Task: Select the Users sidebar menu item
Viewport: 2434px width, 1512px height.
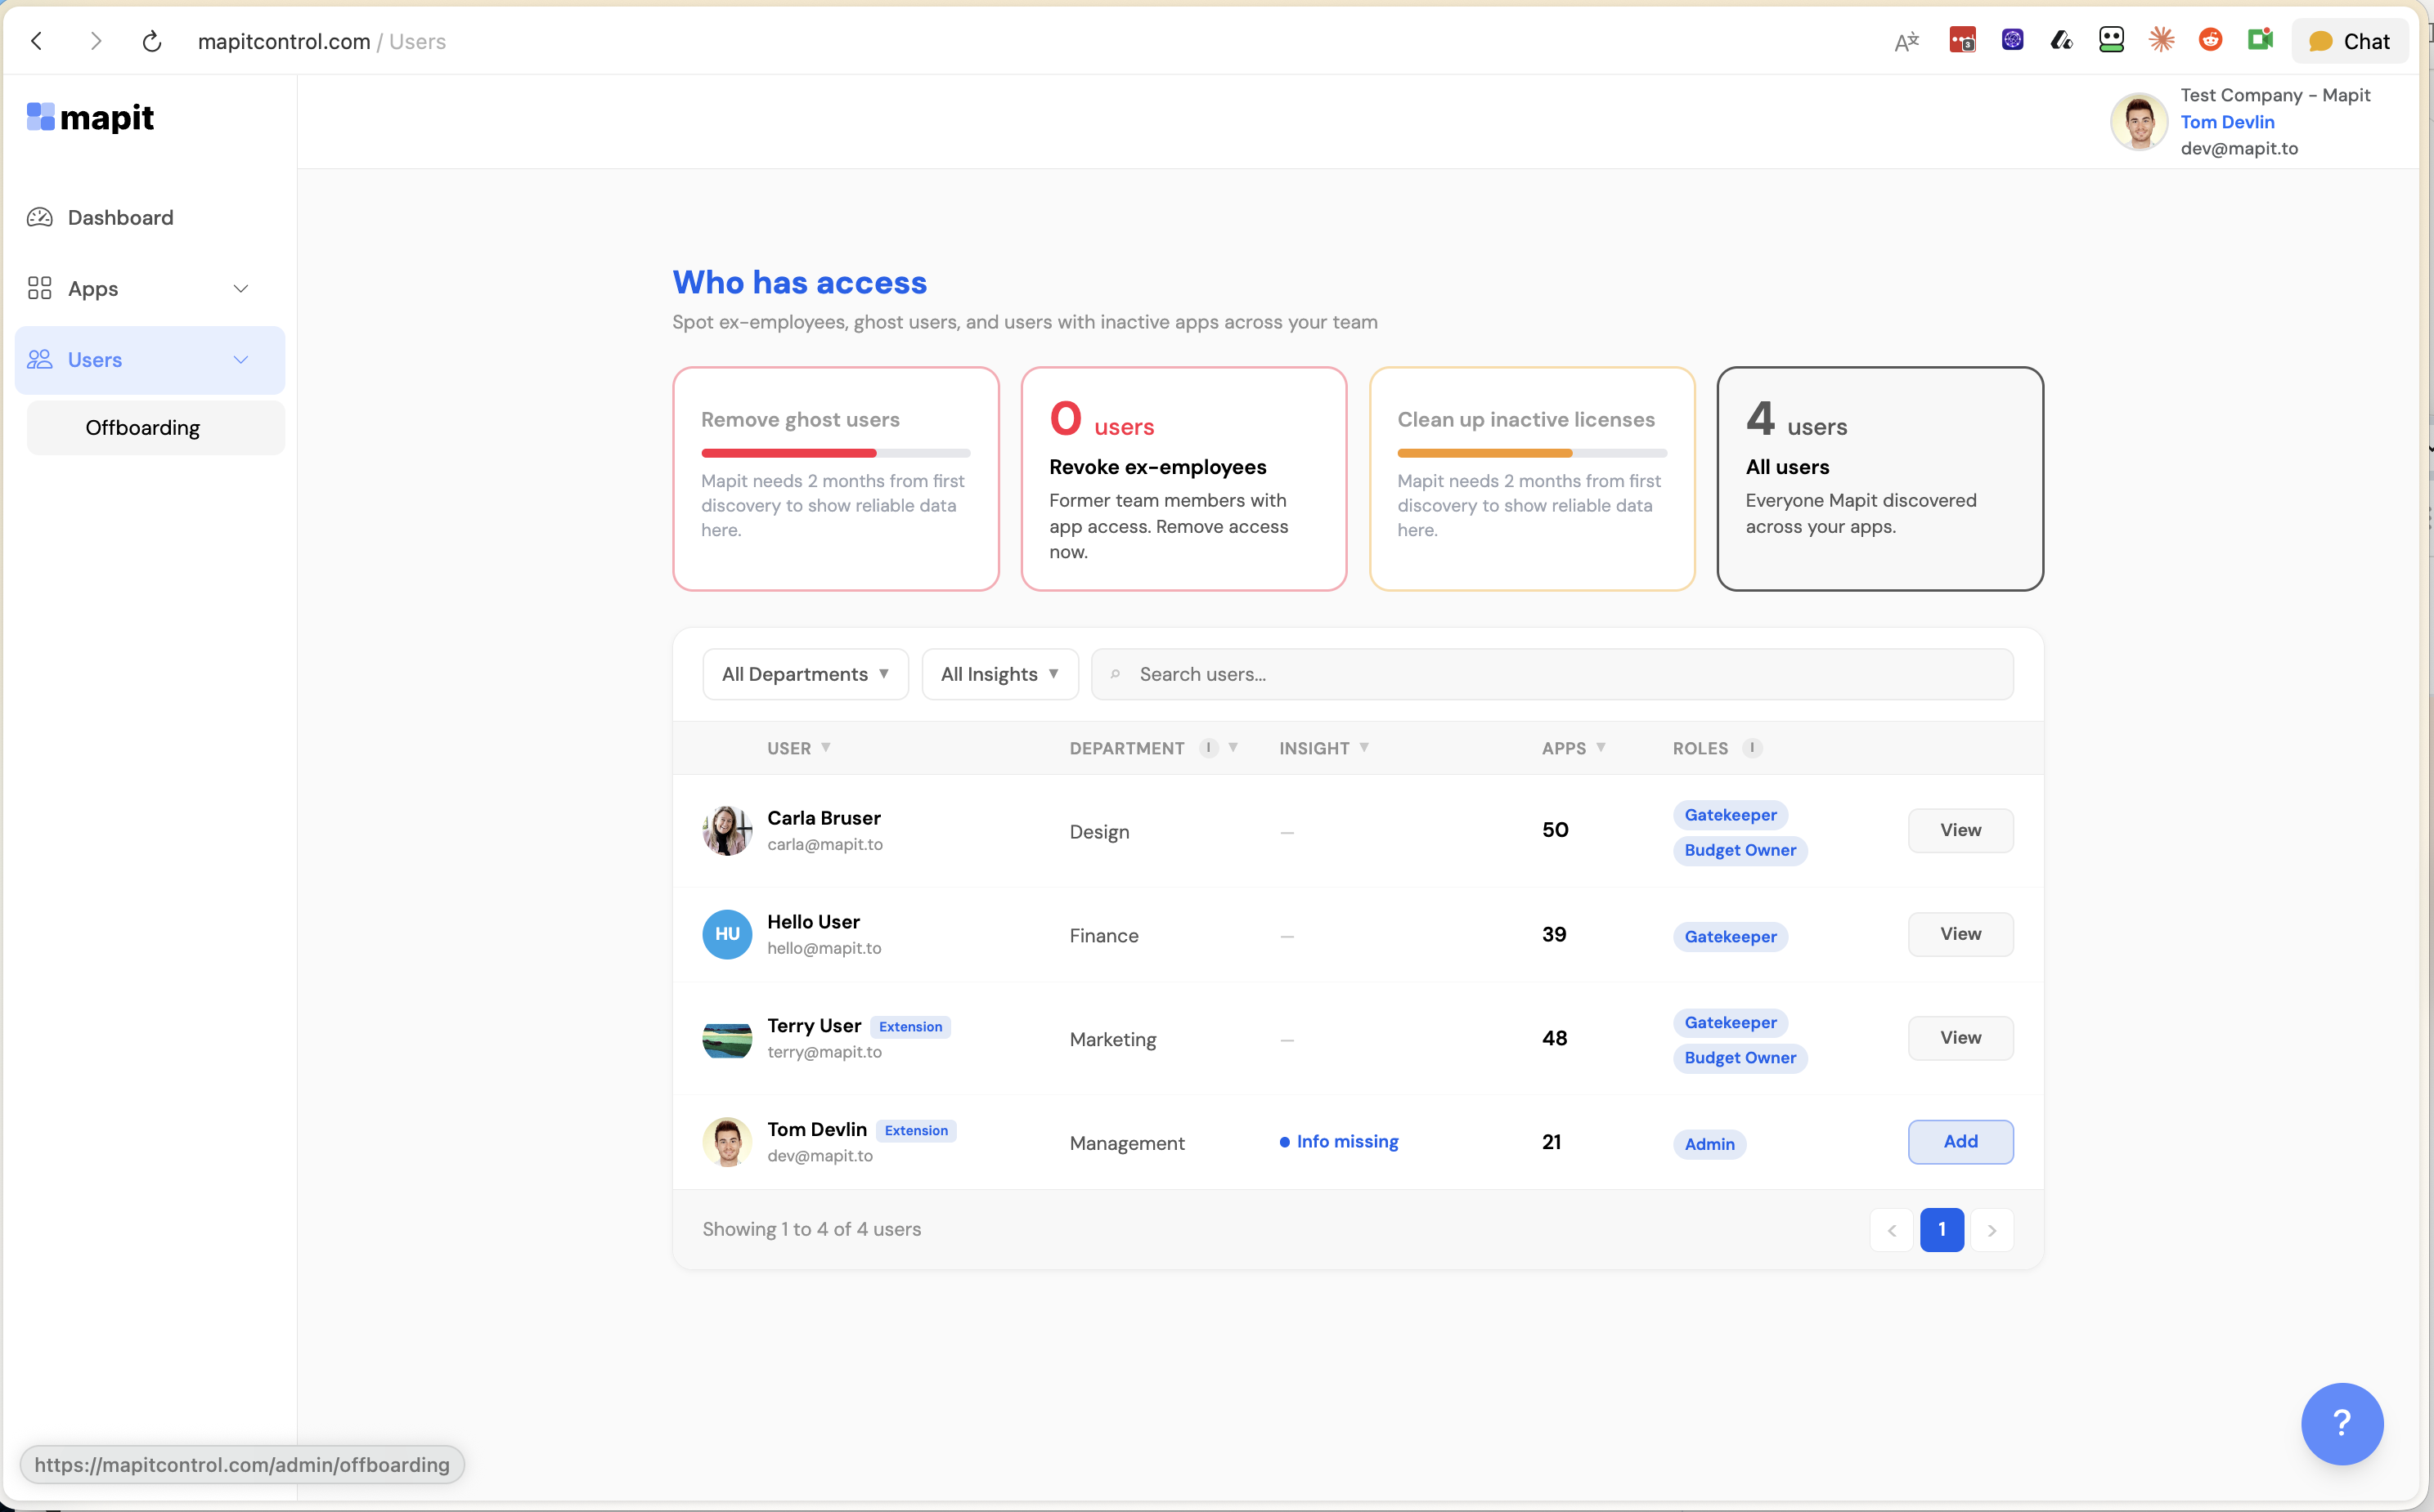Action: click(x=95, y=360)
